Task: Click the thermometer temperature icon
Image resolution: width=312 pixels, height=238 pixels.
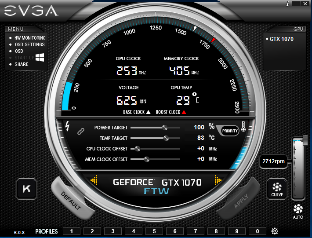Action: (x=243, y=126)
